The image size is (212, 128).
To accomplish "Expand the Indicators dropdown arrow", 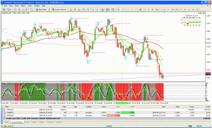I will click(x=104, y=9).
